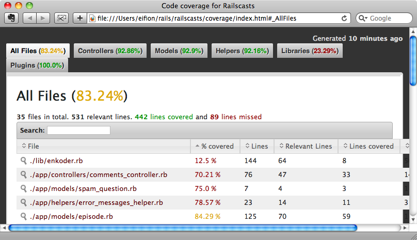This screenshot has width=417, height=240.
Task: Sort the table by Lines column
Action: [x=257, y=146]
